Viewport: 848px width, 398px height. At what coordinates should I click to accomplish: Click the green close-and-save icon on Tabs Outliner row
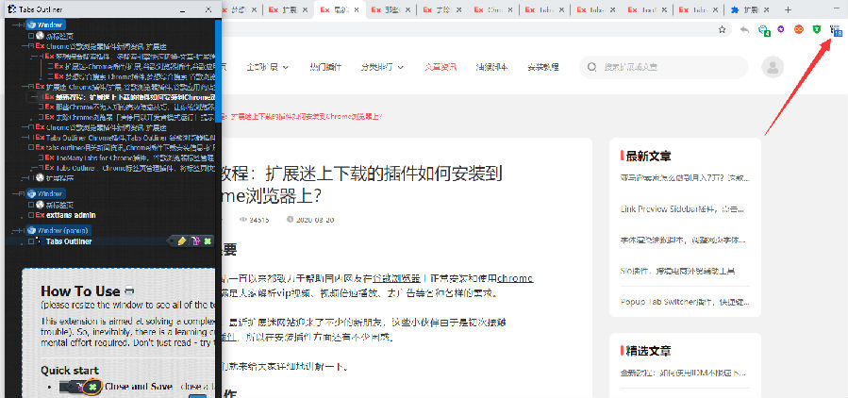(208, 241)
